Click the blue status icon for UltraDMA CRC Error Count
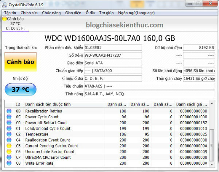219x172 pixels. click(x=9, y=157)
